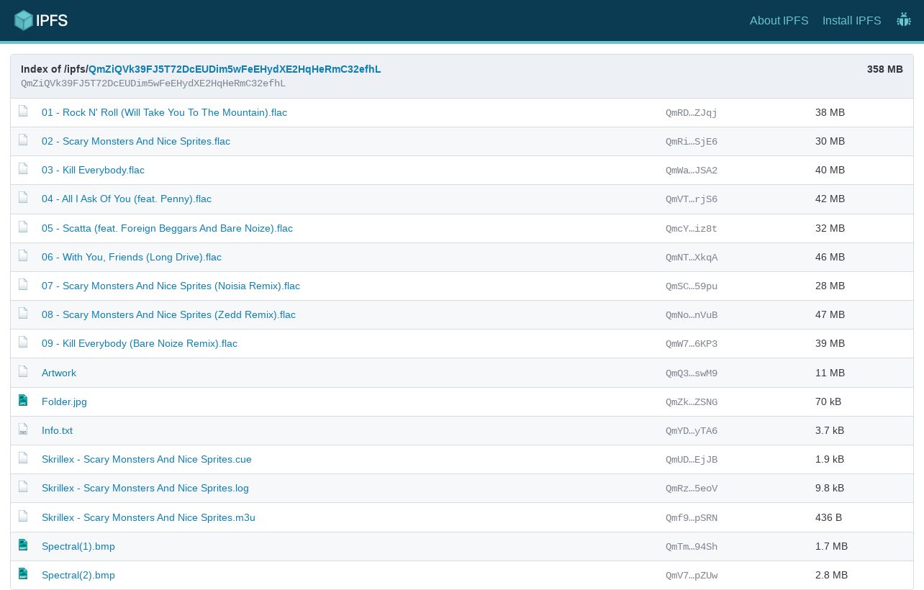Open 06 - With You, Friends (Long Drive).flac
Image resolution: width=924 pixels, height=590 pixels.
pyautogui.click(x=132, y=257)
